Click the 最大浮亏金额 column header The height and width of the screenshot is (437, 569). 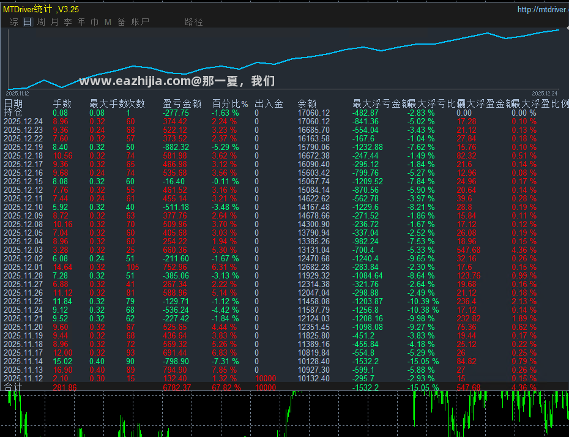click(x=381, y=104)
